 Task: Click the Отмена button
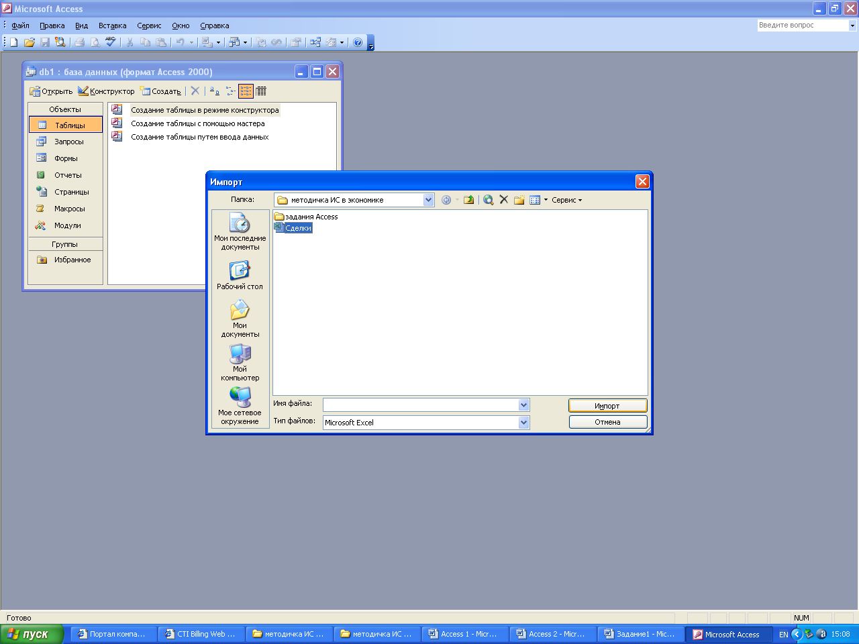pos(607,422)
